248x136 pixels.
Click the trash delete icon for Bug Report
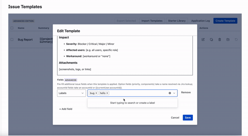pyautogui.click(x=220, y=39)
